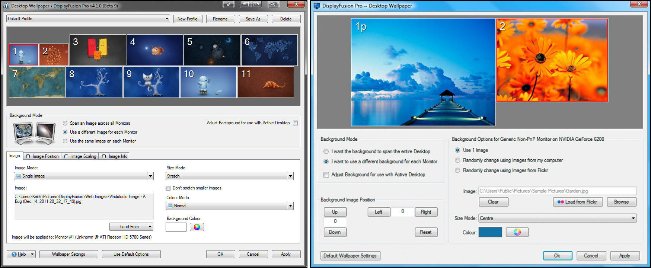The height and width of the screenshot is (268, 651).
Task: Click the Rename profile button
Action: pyautogui.click(x=220, y=19)
